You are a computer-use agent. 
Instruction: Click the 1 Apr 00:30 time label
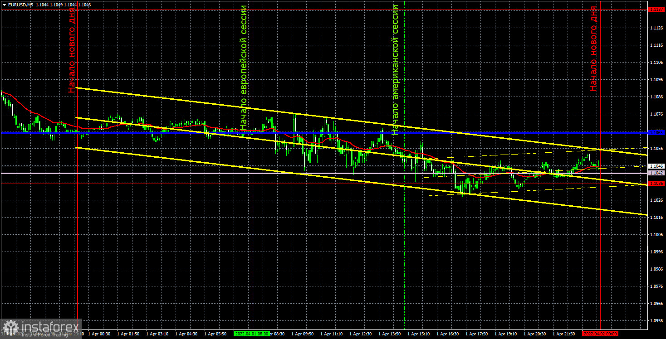(99, 334)
